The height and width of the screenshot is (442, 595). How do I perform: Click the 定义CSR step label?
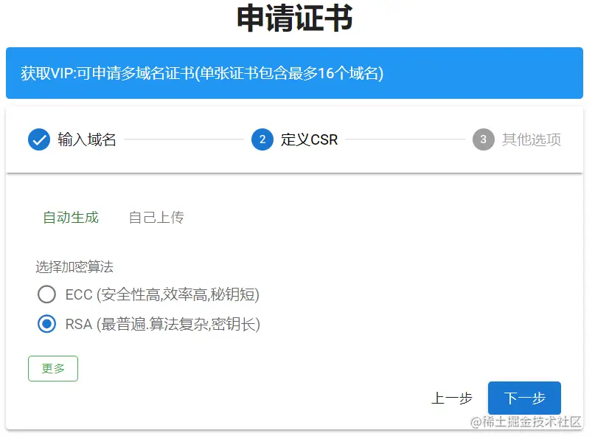(309, 139)
